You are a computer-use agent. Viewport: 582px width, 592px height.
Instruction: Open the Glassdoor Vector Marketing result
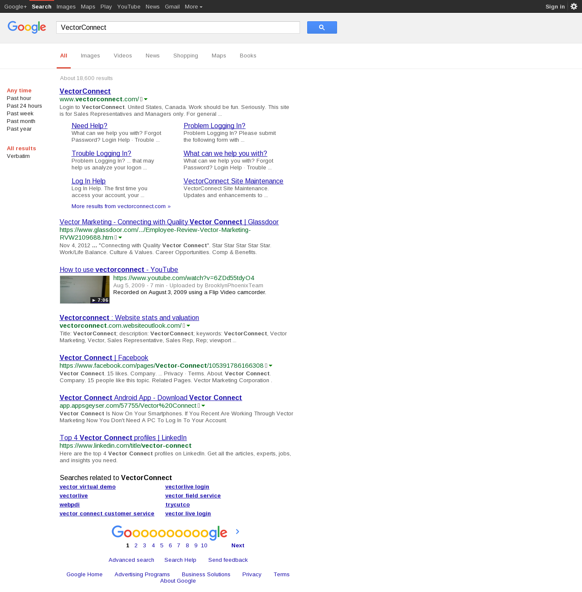[x=169, y=222]
